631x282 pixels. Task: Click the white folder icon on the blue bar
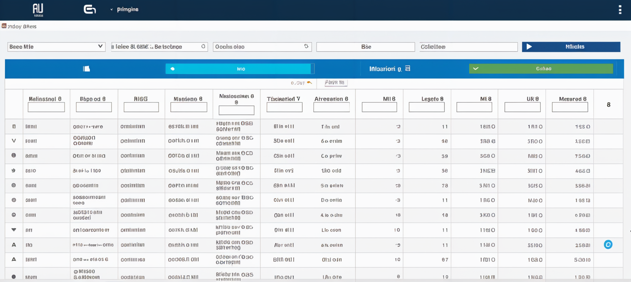[86, 69]
